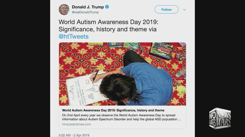
Task: Click the Infowars News Wars logo
Action: click(x=220, y=118)
